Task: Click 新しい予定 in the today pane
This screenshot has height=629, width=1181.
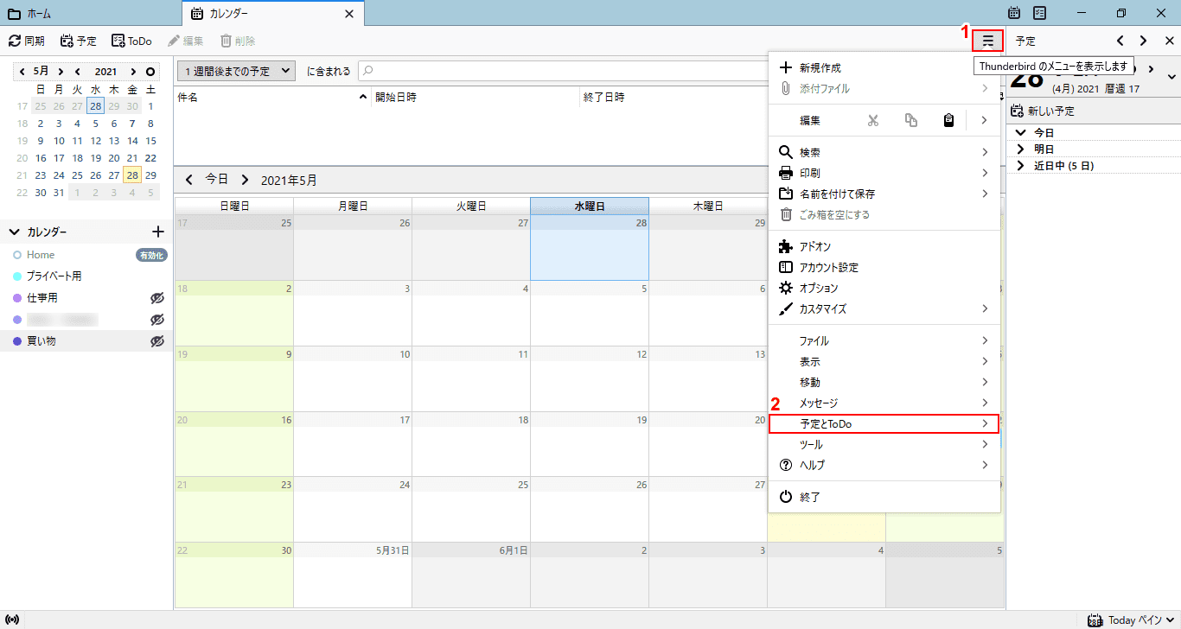Action: pyautogui.click(x=1043, y=111)
